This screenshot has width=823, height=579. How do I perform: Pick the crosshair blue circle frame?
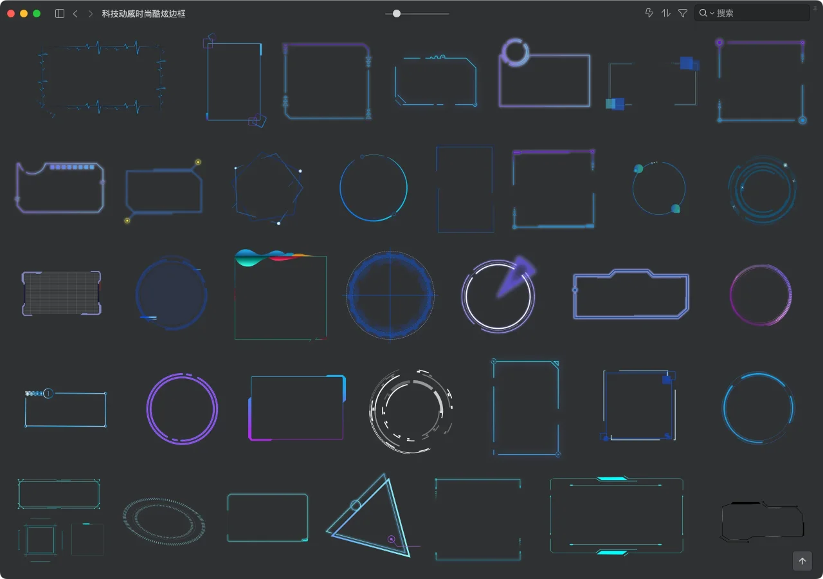tap(390, 295)
